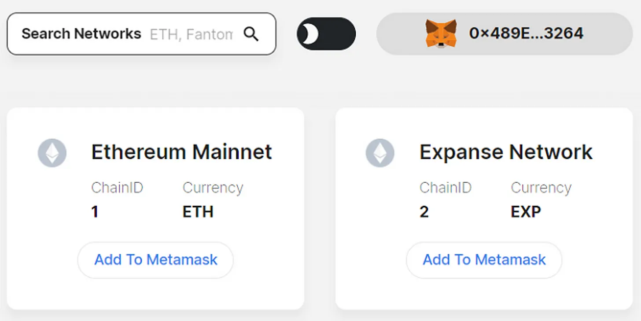Click the ChainID label on Expanse Network card
The width and height of the screenshot is (641, 321).
445,188
